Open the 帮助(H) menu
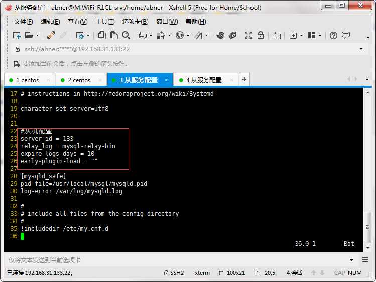The image size is (376, 282). pos(196,22)
